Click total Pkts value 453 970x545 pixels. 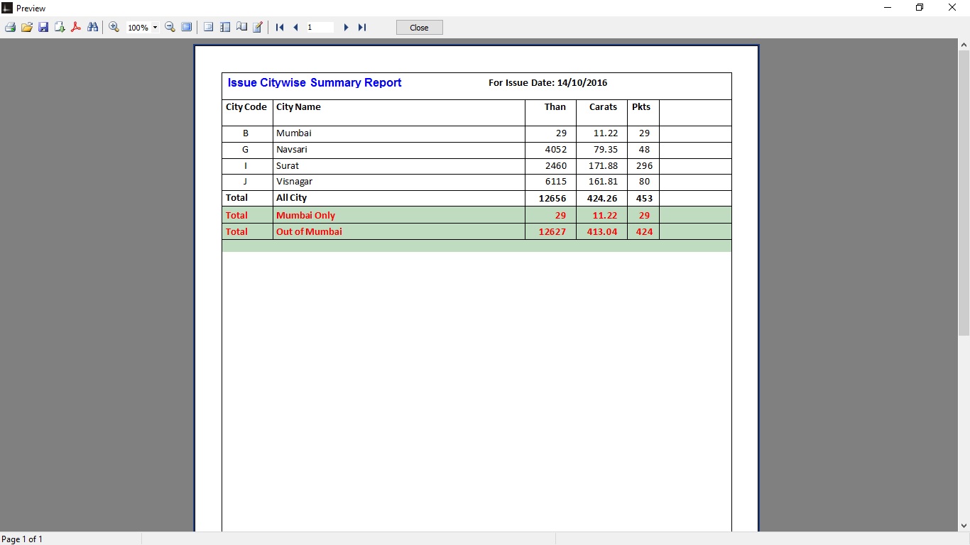[x=644, y=199]
